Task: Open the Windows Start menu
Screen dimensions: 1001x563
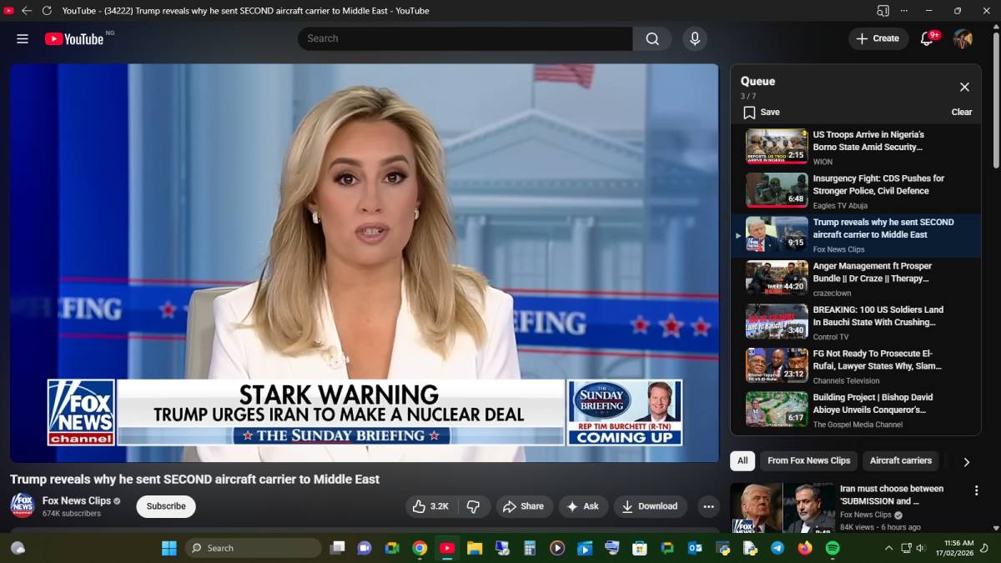Action: (169, 548)
